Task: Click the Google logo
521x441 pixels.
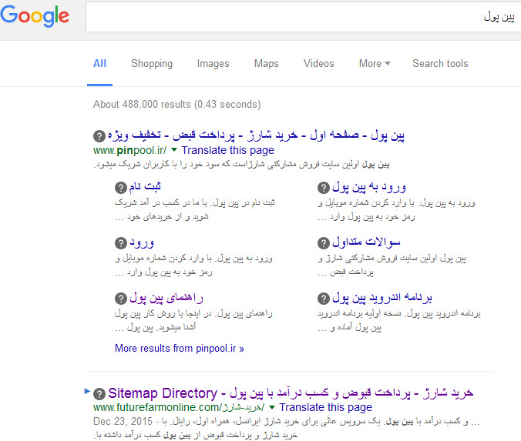Action: click(35, 16)
